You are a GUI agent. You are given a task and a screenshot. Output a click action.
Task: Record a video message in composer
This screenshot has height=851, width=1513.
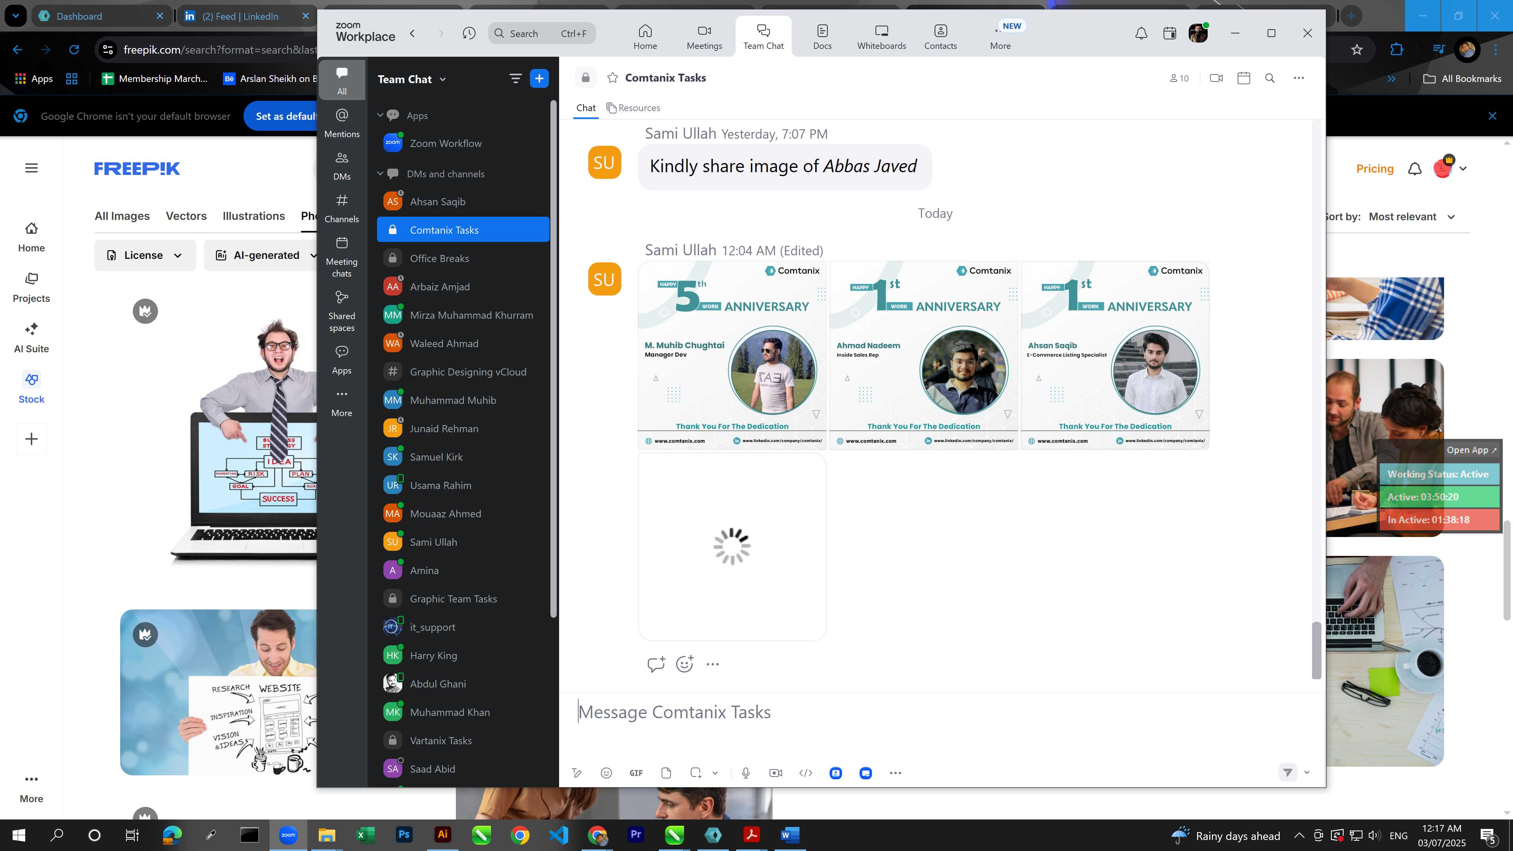click(x=775, y=773)
